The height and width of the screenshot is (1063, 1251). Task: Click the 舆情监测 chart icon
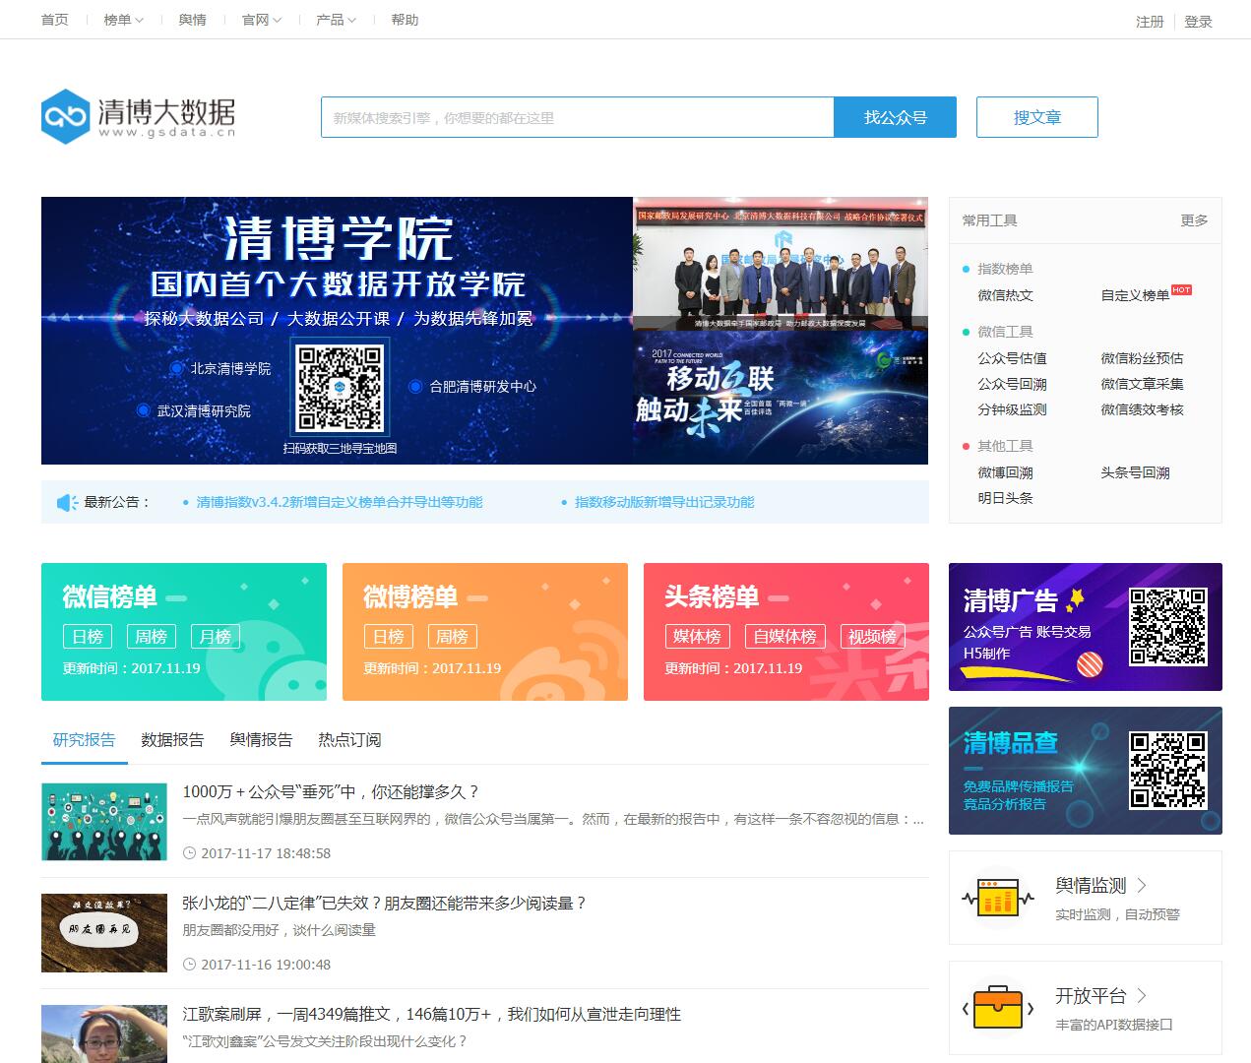coord(998,898)
